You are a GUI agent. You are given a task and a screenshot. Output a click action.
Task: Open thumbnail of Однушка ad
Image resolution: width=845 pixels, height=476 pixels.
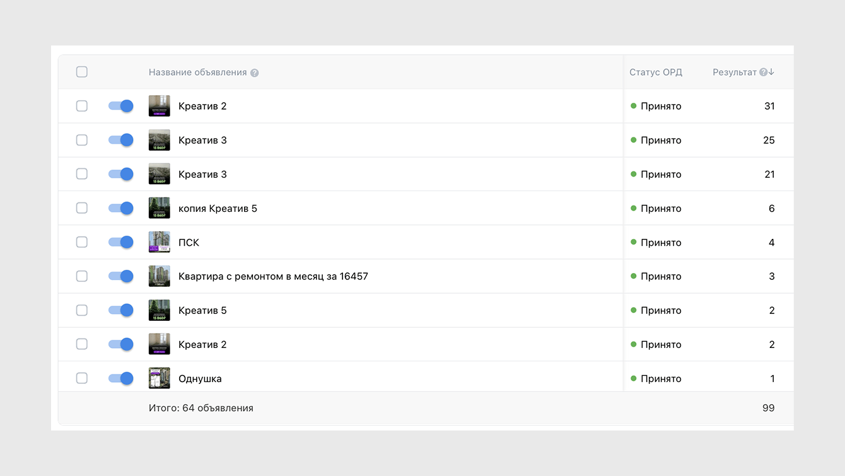pyautogui.click(x=159, y=378)
